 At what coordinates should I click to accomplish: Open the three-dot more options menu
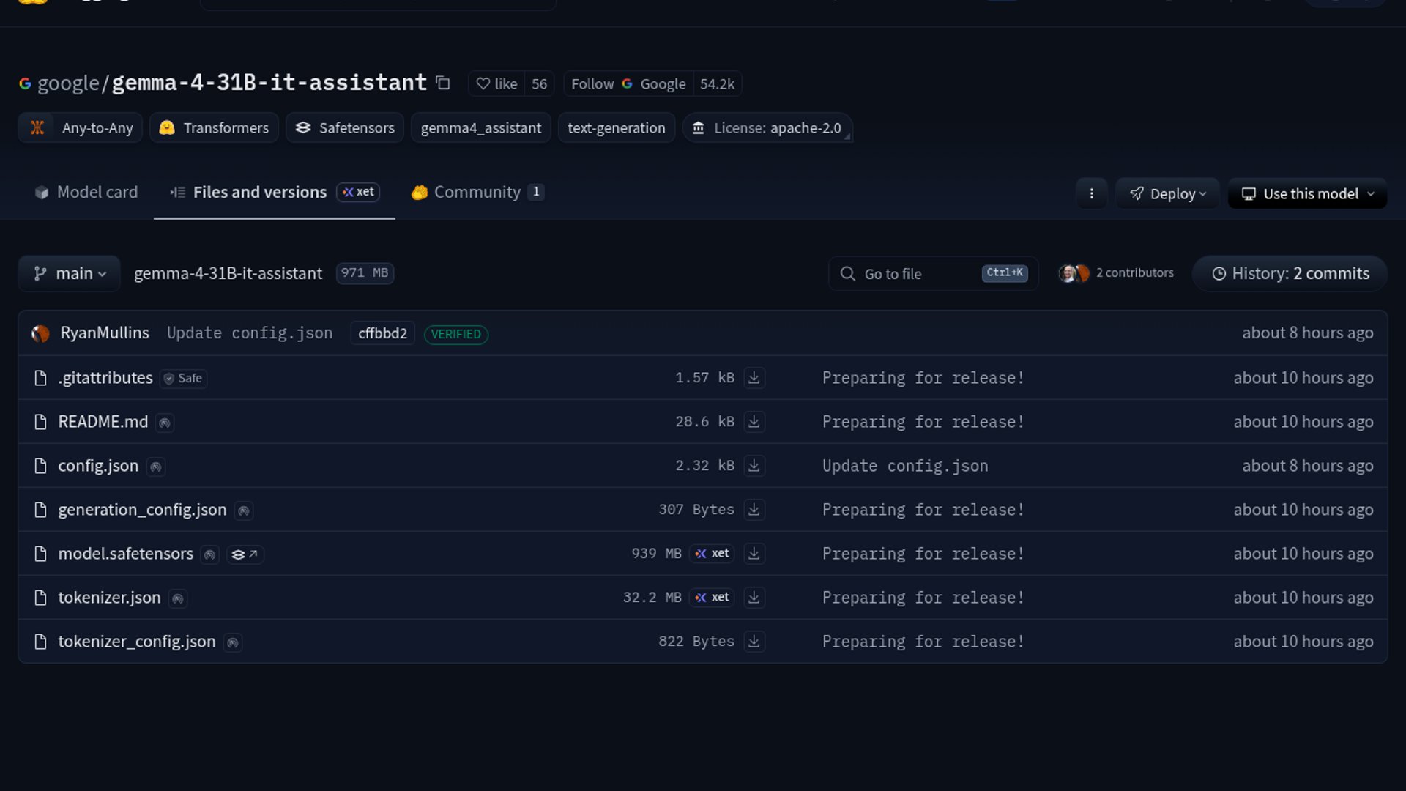1091,193
